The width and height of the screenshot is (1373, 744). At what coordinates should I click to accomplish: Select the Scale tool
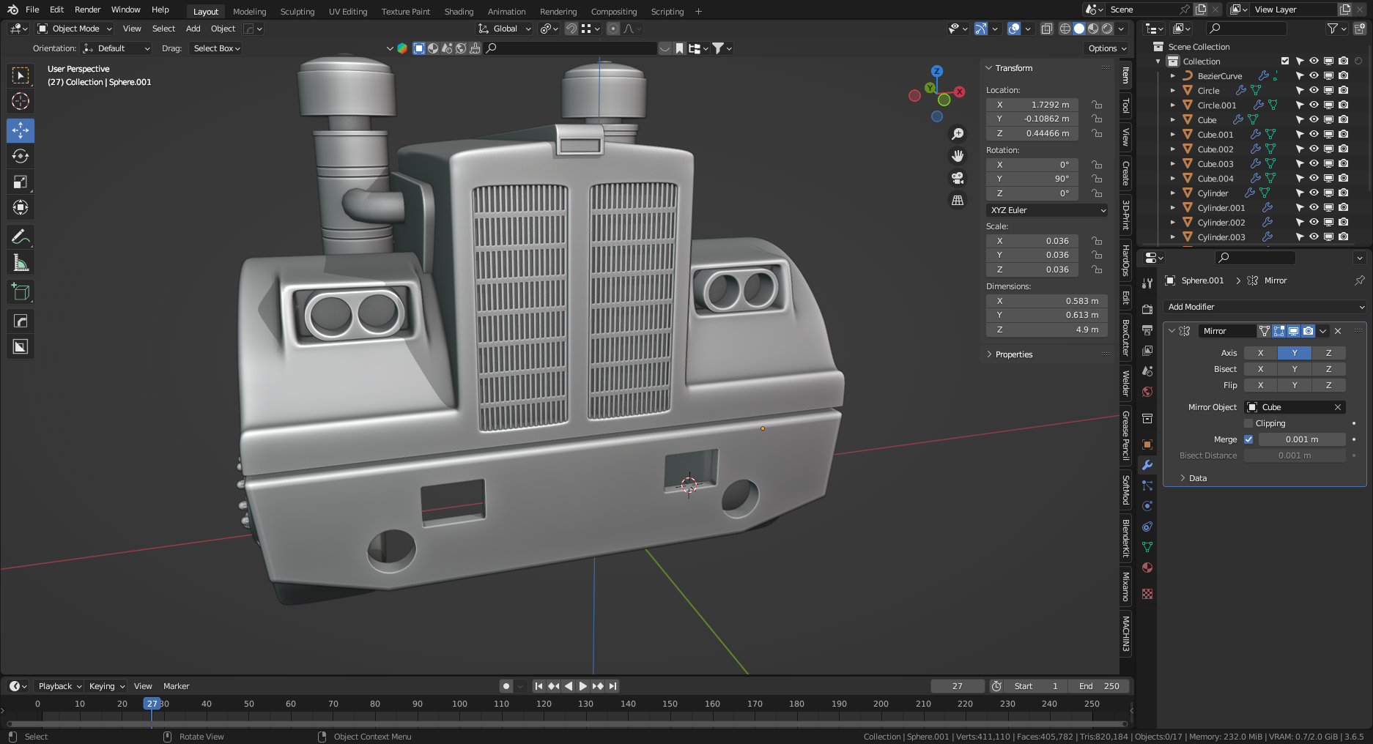[x=21, y=182]
